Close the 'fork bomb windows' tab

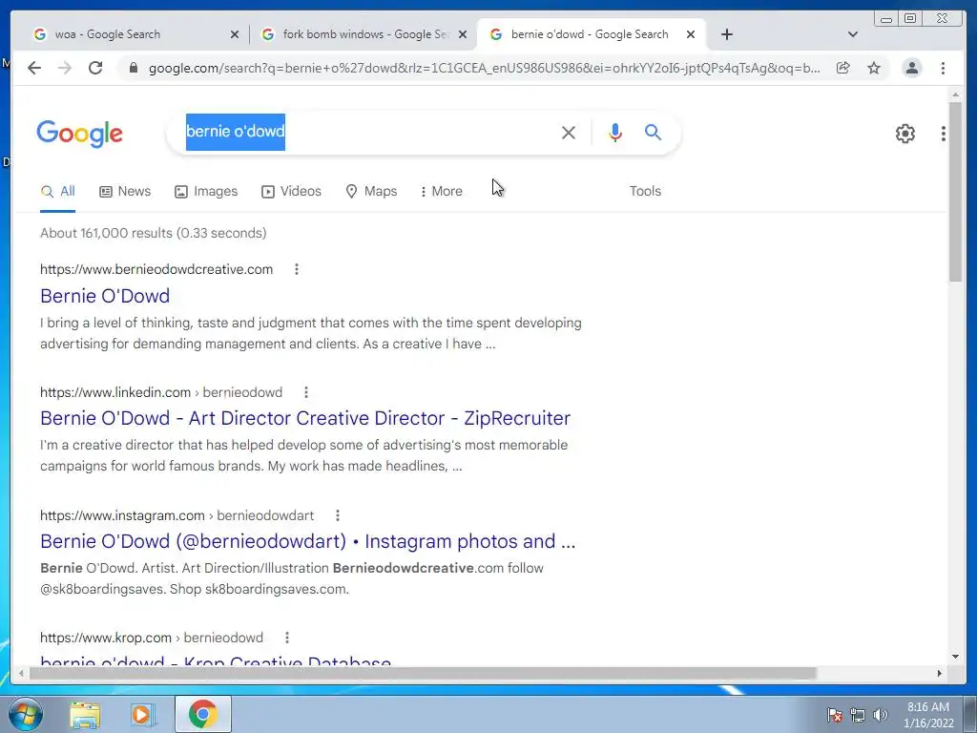(463, 35)
